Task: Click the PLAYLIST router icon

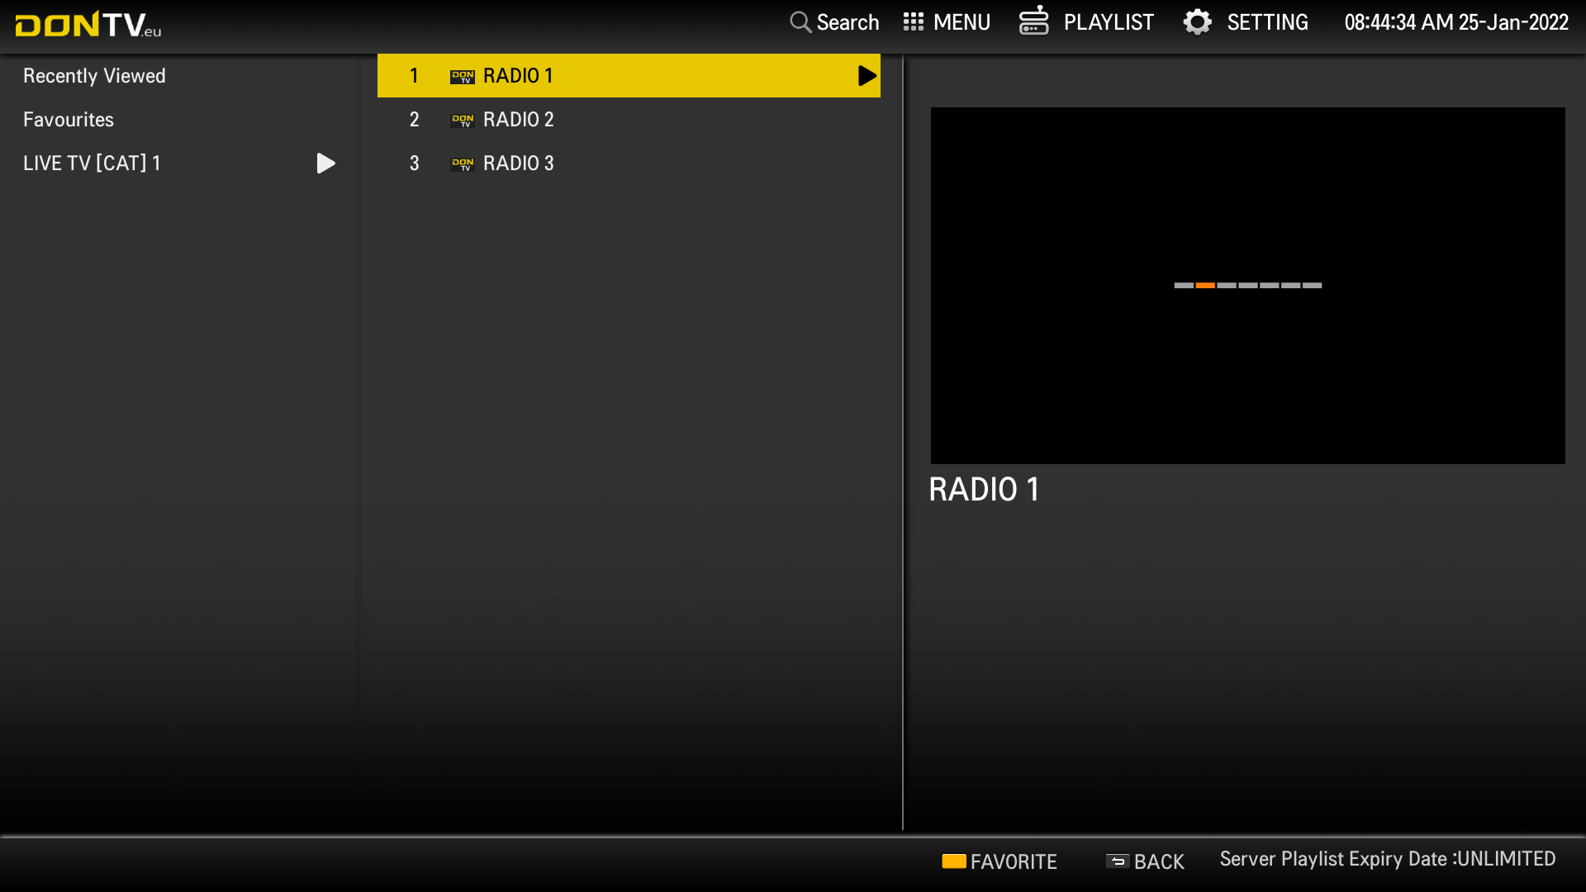Action: tap(1033, 21)
